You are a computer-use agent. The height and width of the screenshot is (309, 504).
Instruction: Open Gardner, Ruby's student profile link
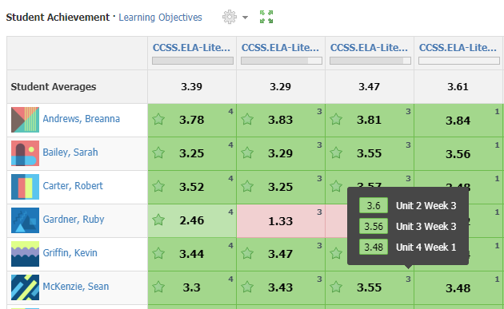(x=74, y=219)
